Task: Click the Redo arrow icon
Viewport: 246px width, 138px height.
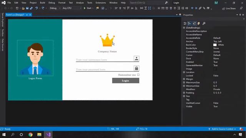Action: coord(43,8)
